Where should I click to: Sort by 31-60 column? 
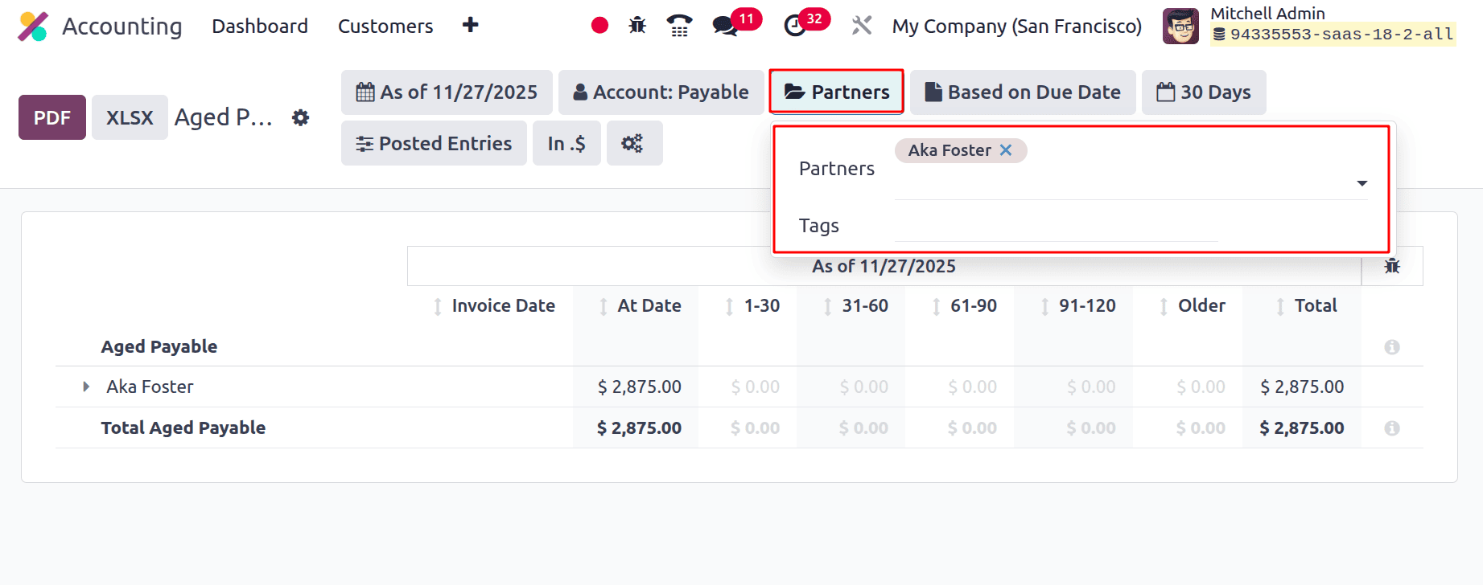tap(855, 306)
